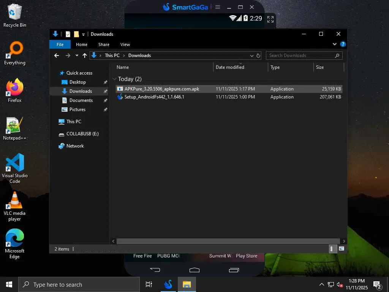
Task: Collapse the Today (2) group
Action: 114,79
